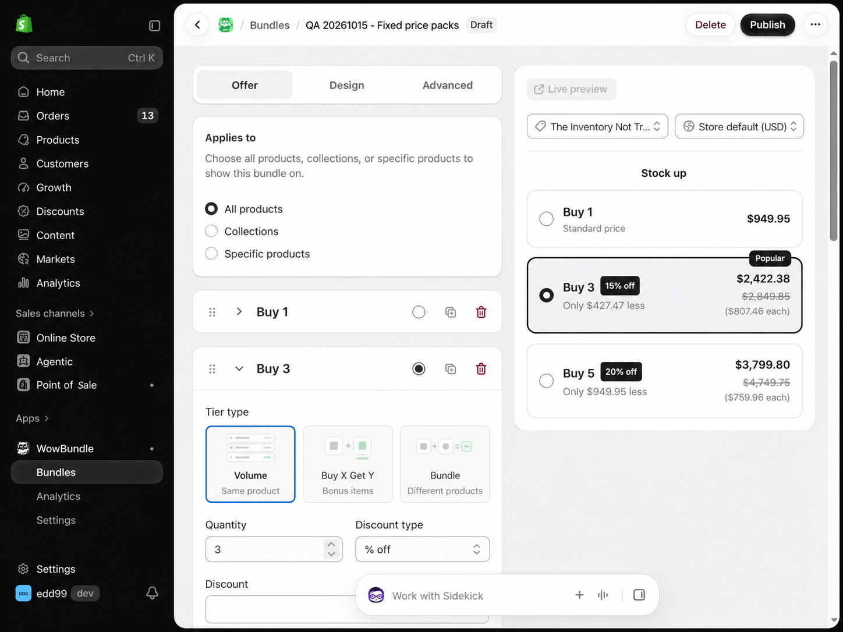The height and width of the screenshot is (632, 843).
Task: Select the Collections radio option
Action: (x=211, y=232)
